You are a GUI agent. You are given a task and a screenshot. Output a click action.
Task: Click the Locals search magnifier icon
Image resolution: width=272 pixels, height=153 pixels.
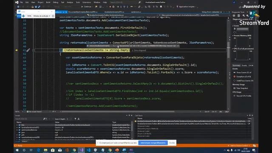[44, 119]
